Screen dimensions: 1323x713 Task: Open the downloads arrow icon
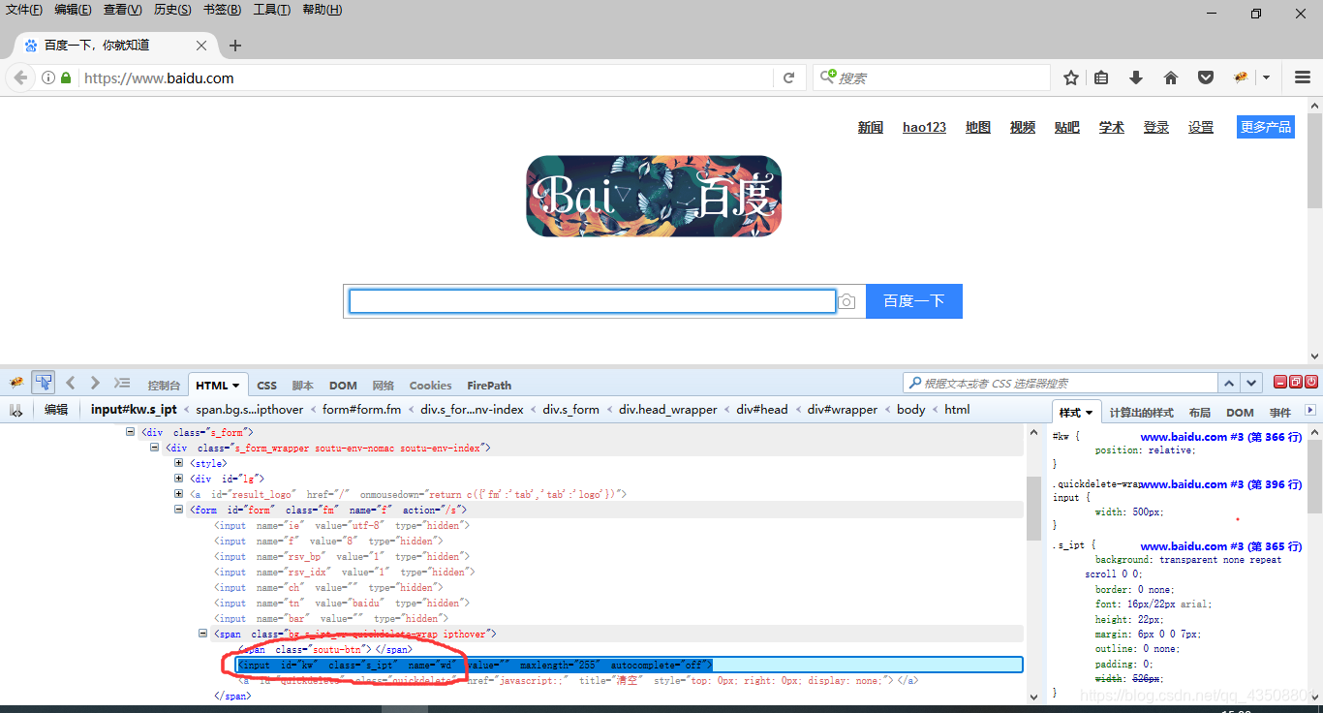pos(1136,78)
